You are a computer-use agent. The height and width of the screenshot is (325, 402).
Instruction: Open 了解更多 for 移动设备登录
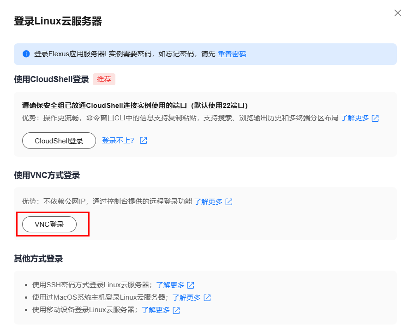(x=156, y=310)
